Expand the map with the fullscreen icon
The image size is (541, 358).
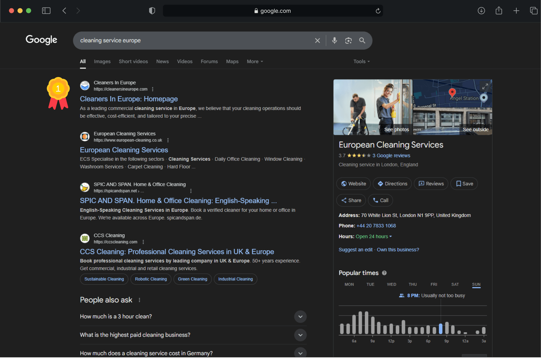485,87
